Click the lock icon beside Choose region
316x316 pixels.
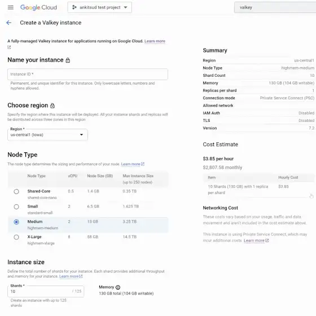(52, 106)
